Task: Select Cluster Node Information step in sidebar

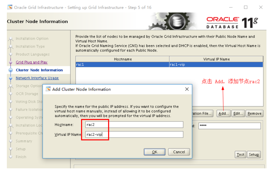Action: click(x=39, y=70)
